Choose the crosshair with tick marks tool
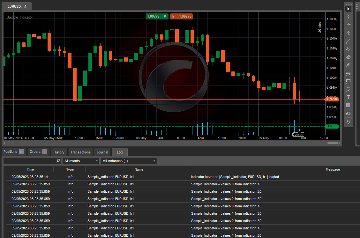 (348, 25)
